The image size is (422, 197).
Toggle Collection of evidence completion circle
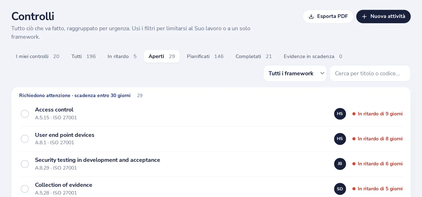click(25, 189)
